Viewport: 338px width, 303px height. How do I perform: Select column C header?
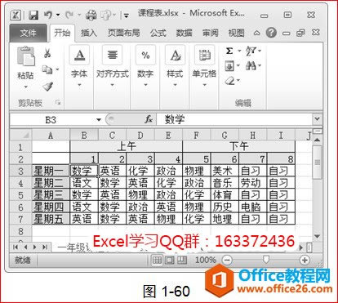pyautogui.click(x=112, y=135)
